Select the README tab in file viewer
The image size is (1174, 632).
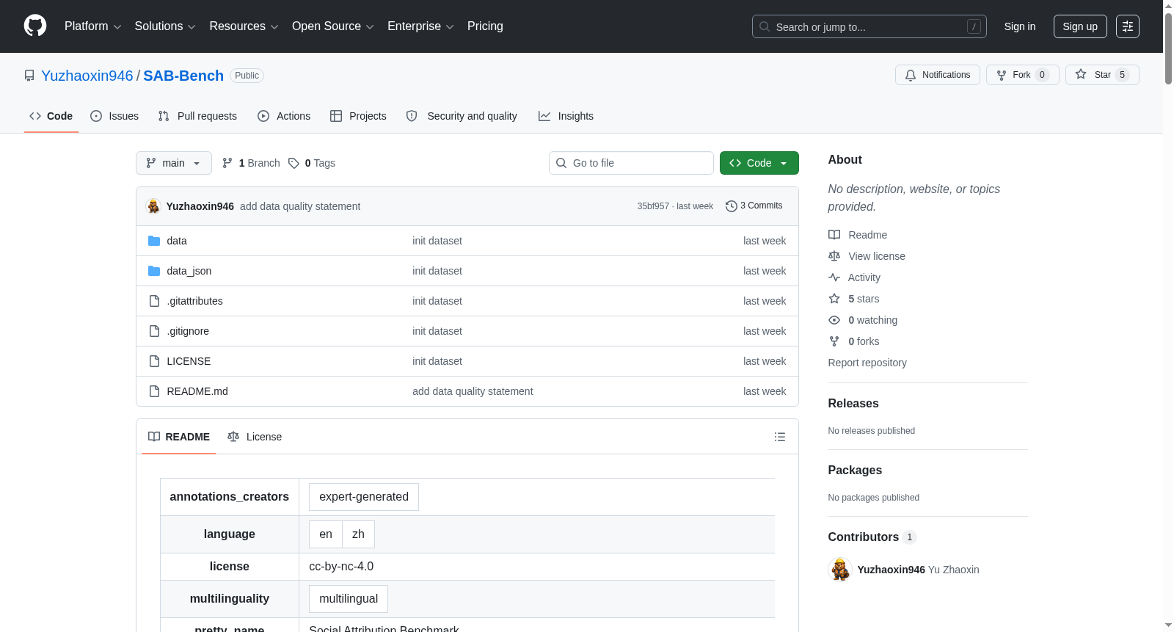179,437
